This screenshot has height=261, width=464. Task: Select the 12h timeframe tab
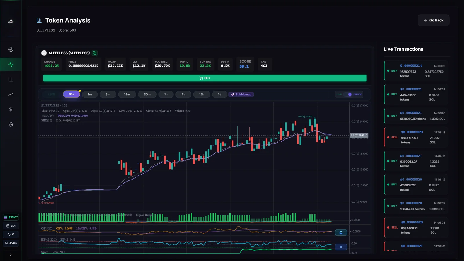pos(202,95)
